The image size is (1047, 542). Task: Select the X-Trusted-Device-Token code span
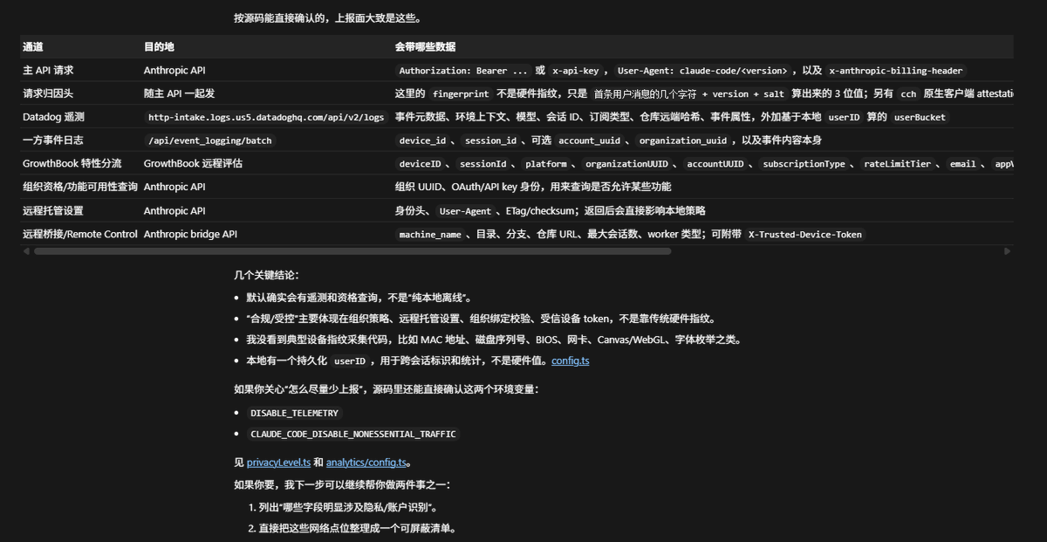point(806,234)
